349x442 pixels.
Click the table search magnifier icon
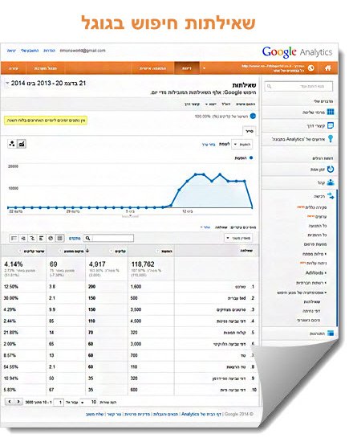point(87,239)
